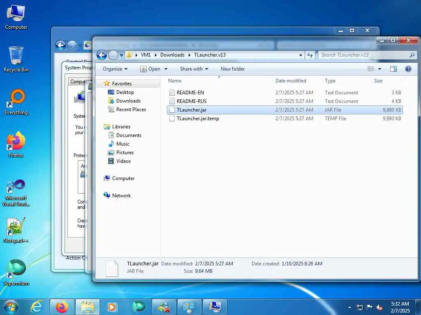Select the TLauncher.jar.temp file
421x315 pixels.
click(x=285, y=119)
